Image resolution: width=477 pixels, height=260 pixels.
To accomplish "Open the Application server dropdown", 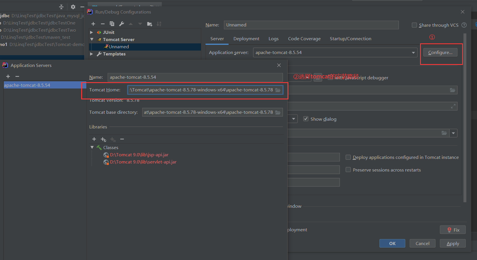I will 413,53.
